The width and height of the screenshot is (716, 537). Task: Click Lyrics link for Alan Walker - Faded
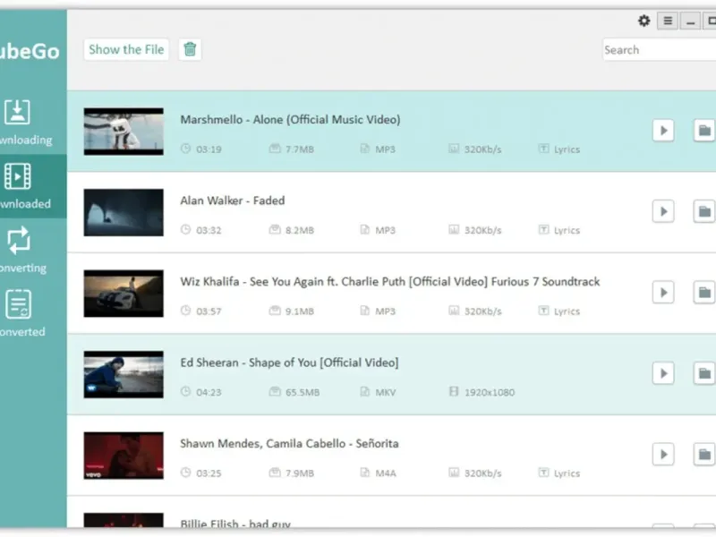(x=559, y=231)
